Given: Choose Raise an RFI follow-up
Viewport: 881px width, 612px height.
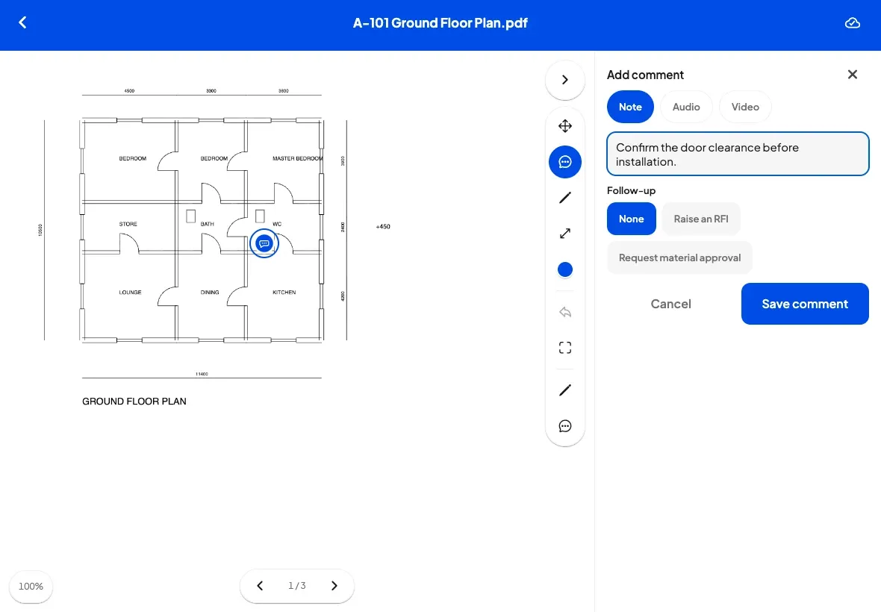Looking at the screenshot, I should coord(701,219).
